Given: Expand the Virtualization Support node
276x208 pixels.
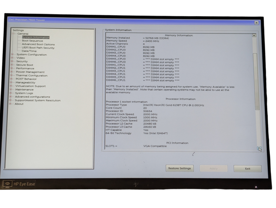Looking at the screenshot, I should (11, 86).
